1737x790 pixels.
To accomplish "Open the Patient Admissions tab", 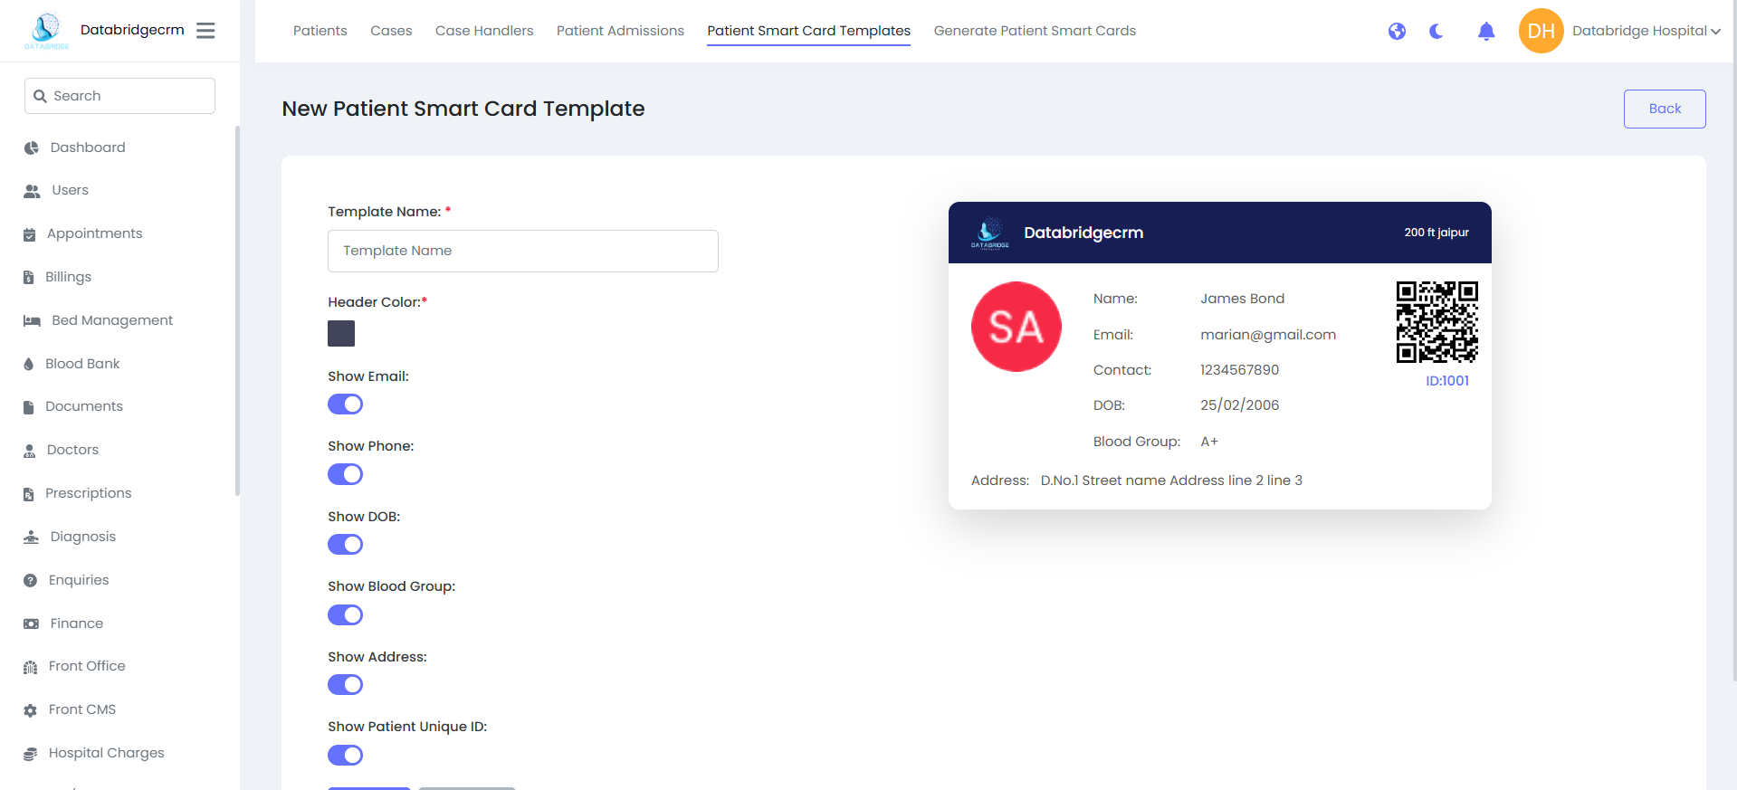I will tap(620, 31).
